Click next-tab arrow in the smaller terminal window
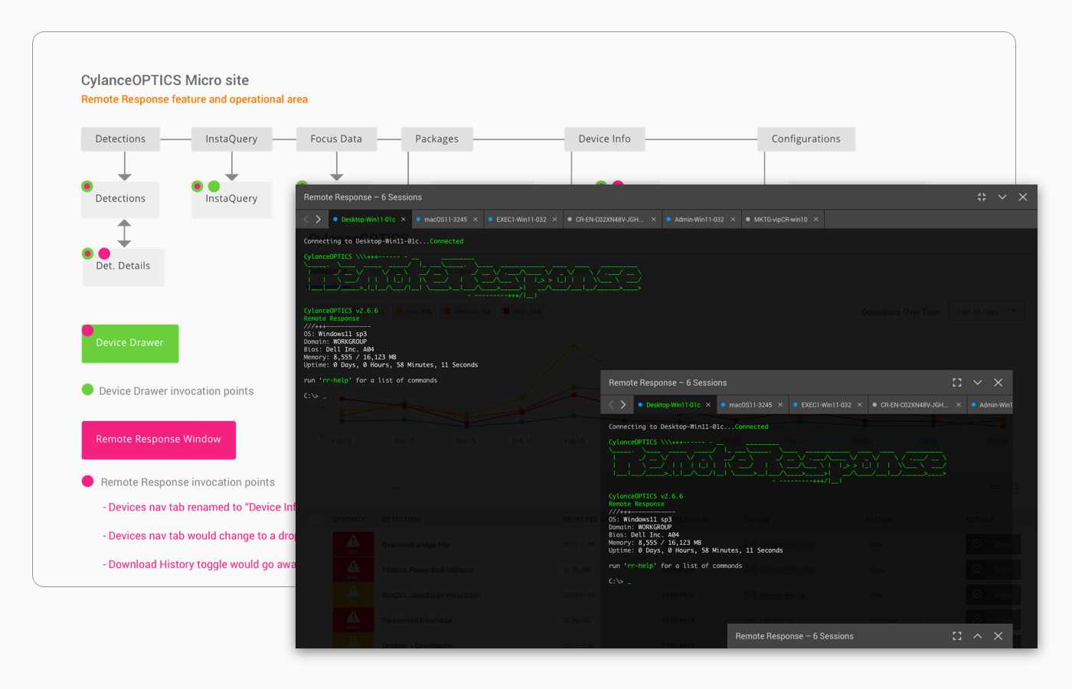This screenshot has width=1072, height=689. (x=623, y=405)
